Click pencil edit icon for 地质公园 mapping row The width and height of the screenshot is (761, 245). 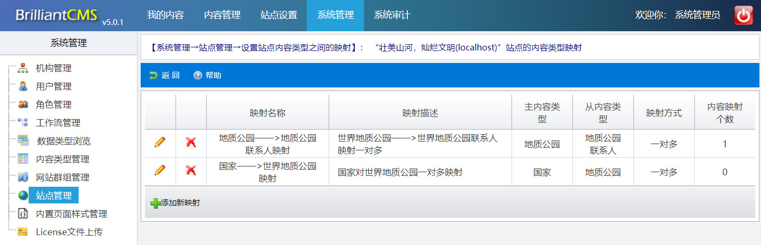pos(160,143)
